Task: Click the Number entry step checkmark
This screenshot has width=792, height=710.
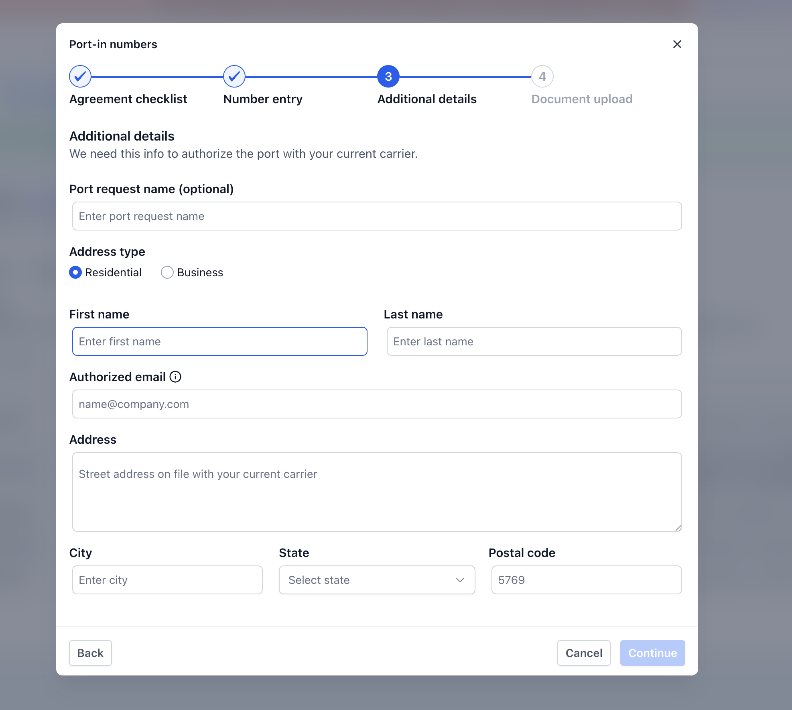Action: (x=234, y=76)
